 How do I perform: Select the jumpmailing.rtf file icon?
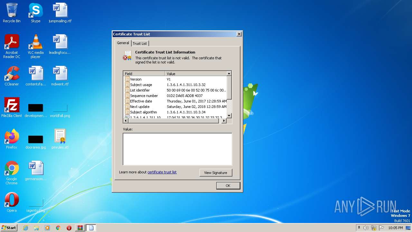click(x=60, y=13)
